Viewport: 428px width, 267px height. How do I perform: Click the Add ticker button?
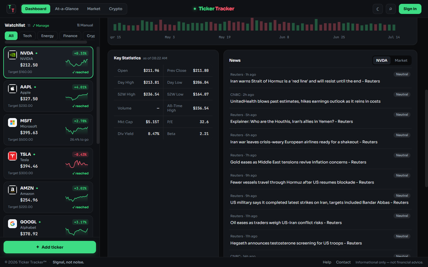click(50, 247)
